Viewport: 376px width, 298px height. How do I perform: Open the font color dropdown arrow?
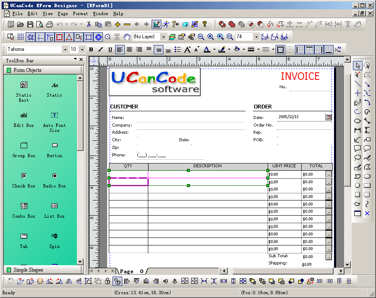(214, 50)
